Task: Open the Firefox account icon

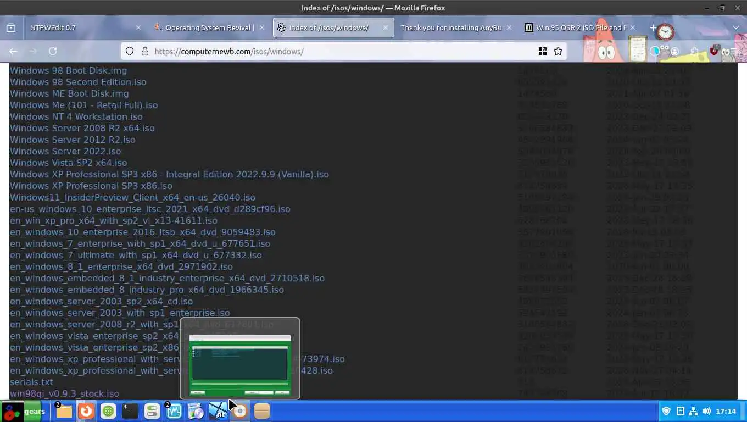Action: pyautogui.click(x=674, y=51)
